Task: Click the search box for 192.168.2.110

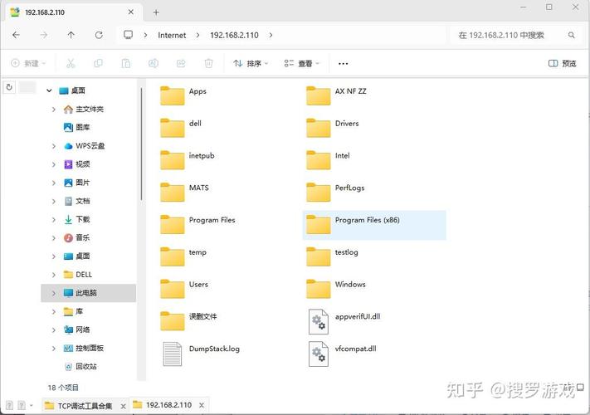Action: (517, 35)
